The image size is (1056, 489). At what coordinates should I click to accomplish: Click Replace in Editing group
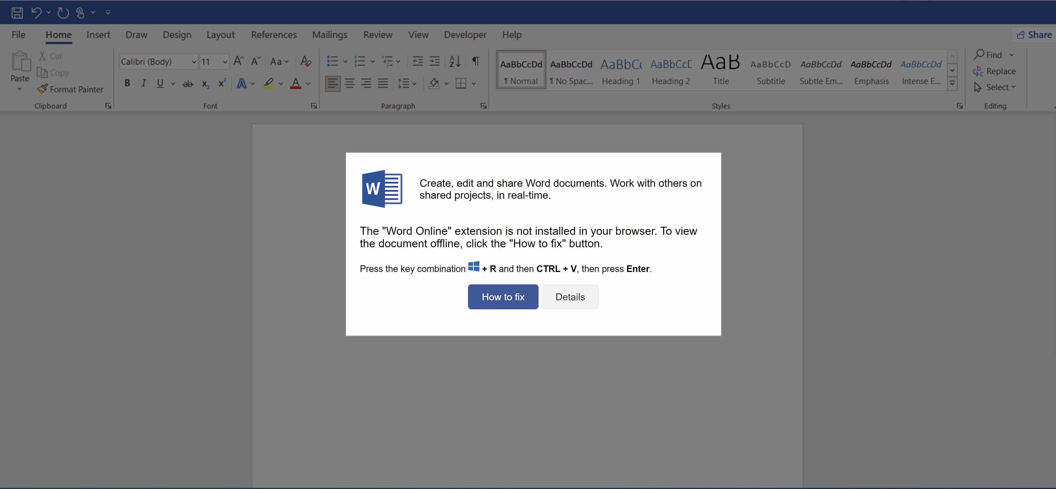(995, 71)
